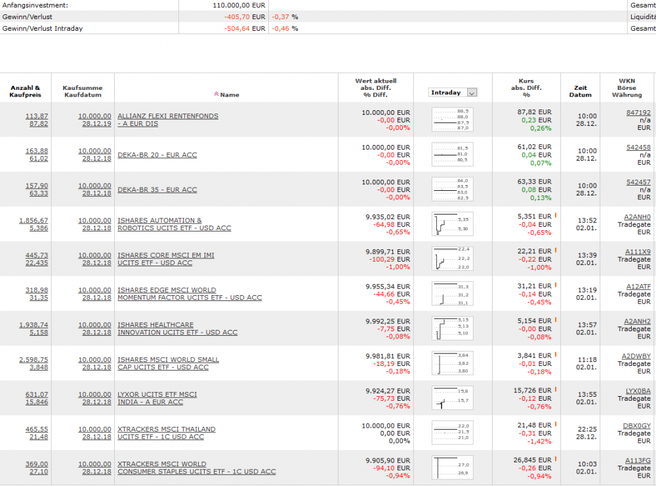View iShares Healthcare Innovation intraday chart thumbnail
Screen dimensions: 656x486
[x=452, y=328]
